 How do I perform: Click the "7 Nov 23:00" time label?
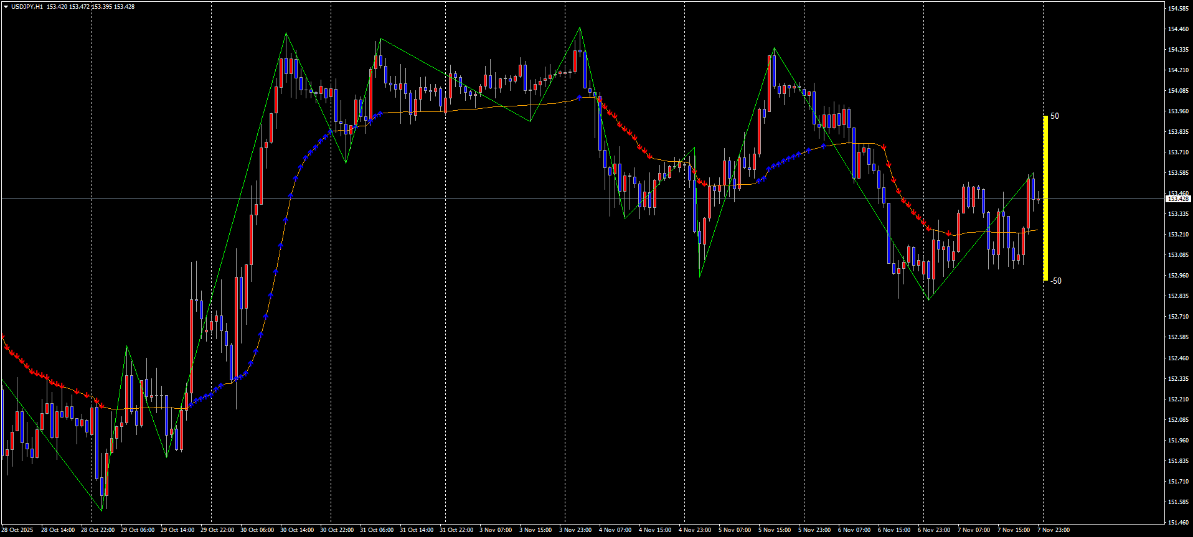click(x=1054, y=530)
